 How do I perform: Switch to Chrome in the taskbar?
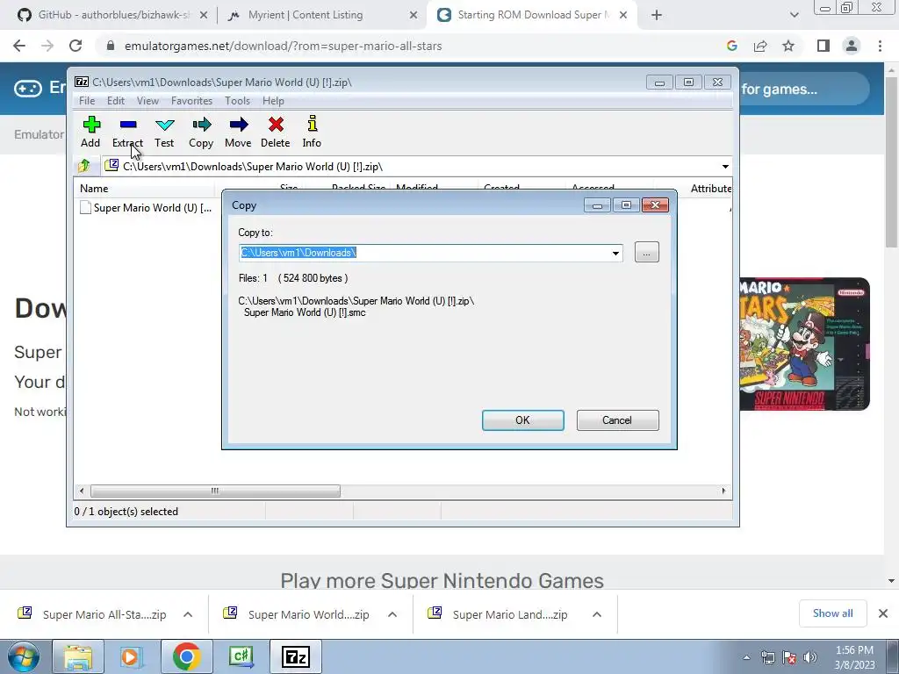click(x=186, y=656)
